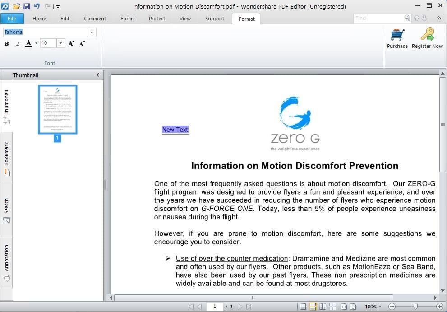The height and width of the screenshot is (312, 447).
Task: Switch to the Protect tab
Action: pos(157,19)
